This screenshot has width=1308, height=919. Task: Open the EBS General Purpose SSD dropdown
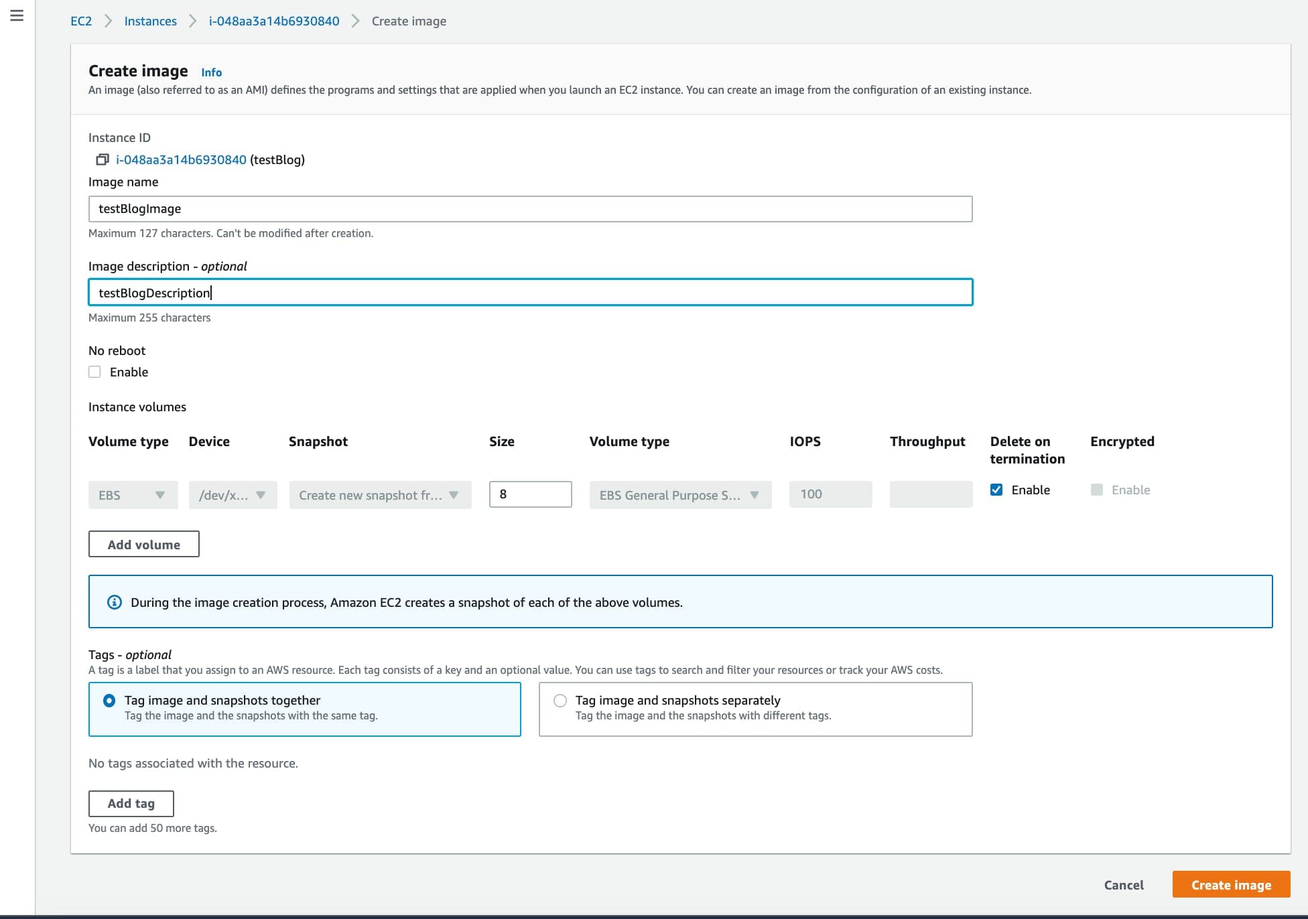680,495
